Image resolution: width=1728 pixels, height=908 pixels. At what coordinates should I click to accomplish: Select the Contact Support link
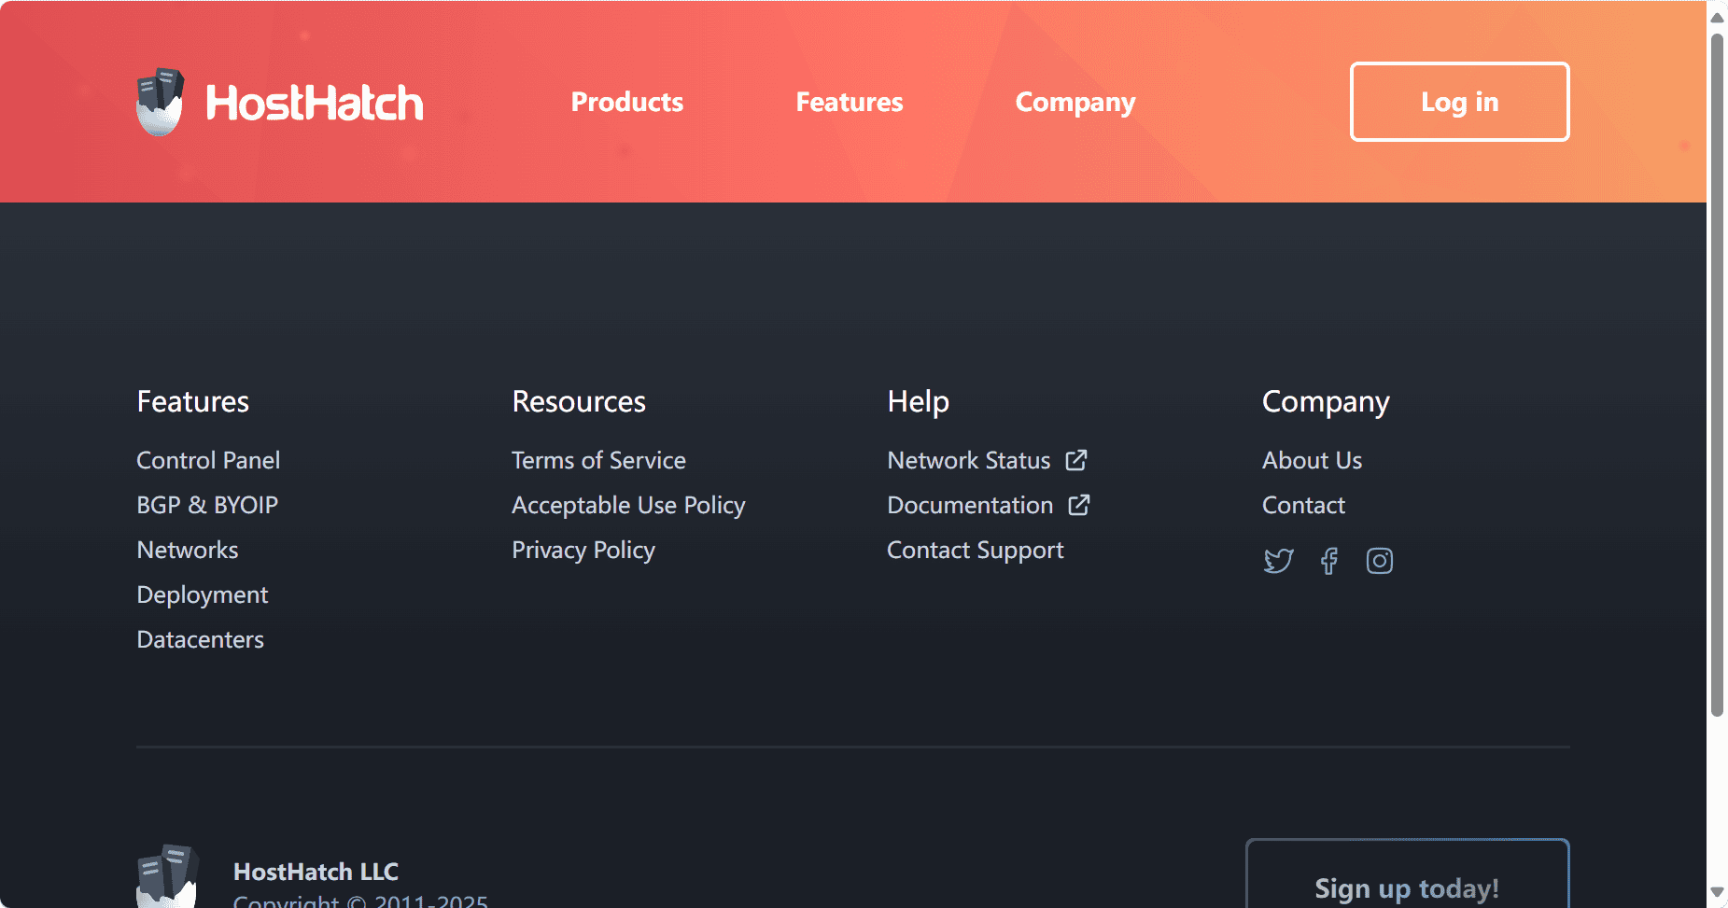[975, 550]
